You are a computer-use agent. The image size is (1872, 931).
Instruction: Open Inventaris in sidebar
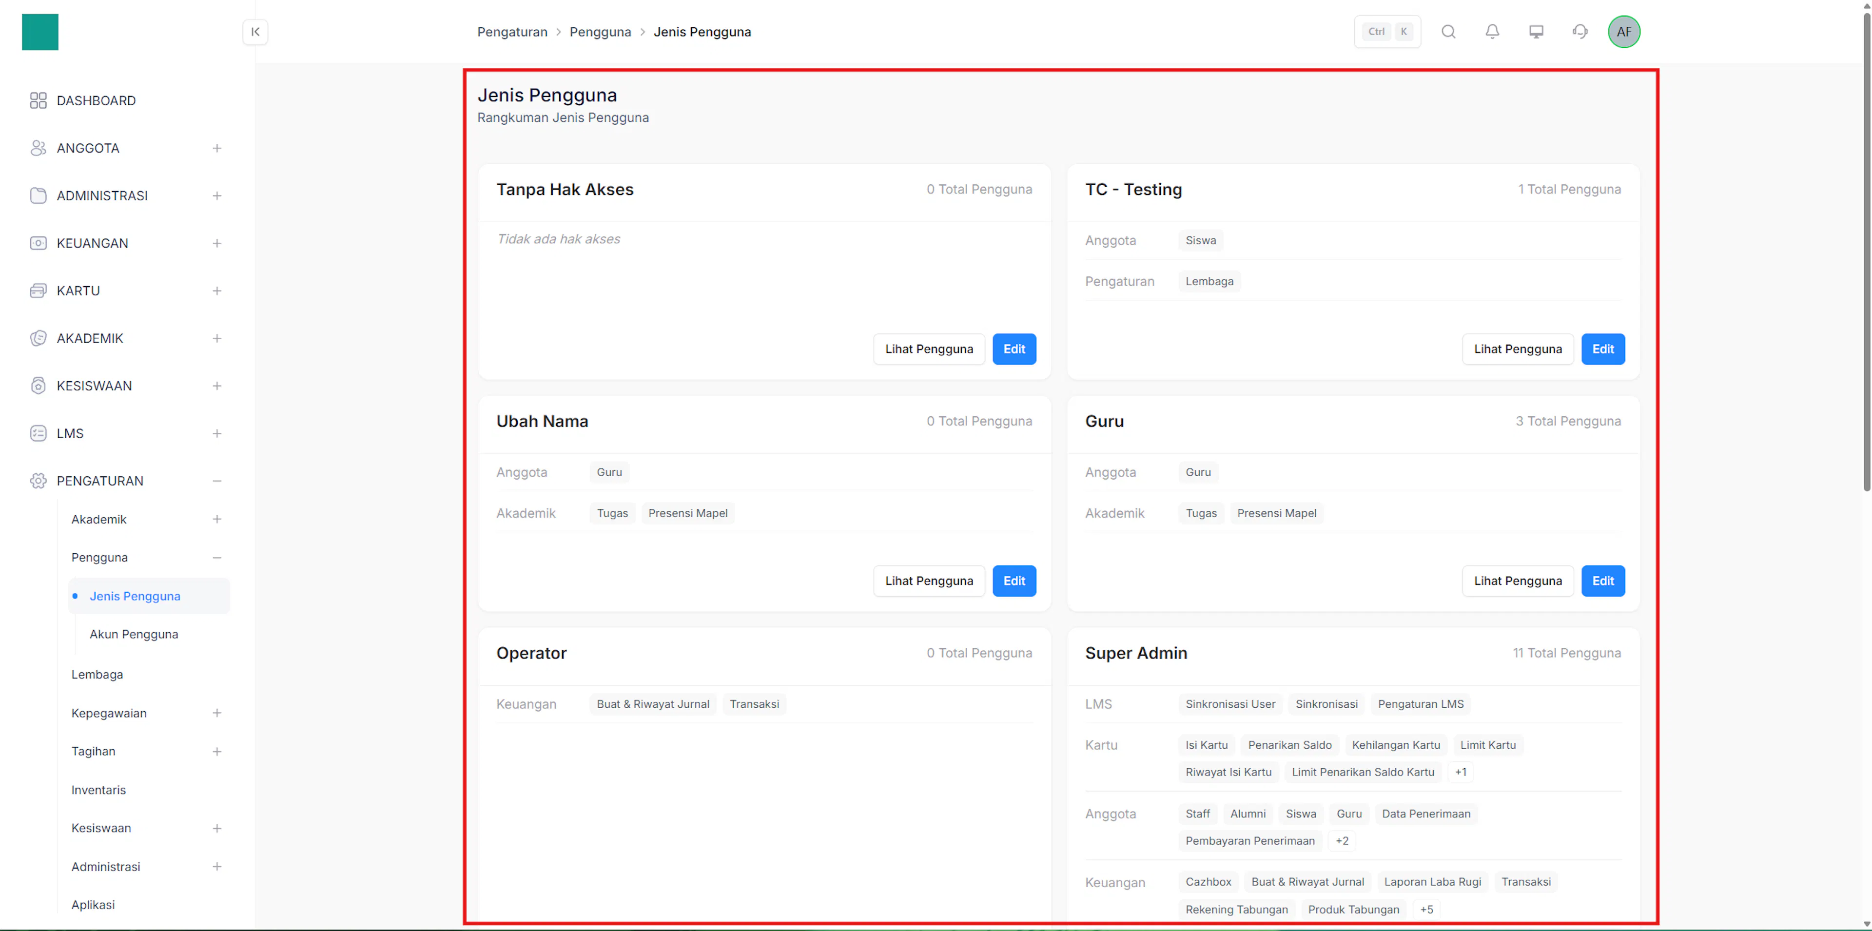click(x=99, y=791)
